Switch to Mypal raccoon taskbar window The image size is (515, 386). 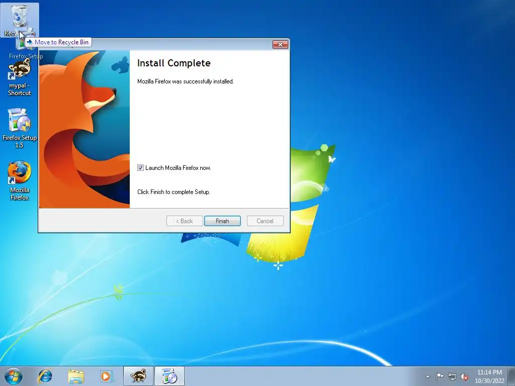[x=138, y=376]
